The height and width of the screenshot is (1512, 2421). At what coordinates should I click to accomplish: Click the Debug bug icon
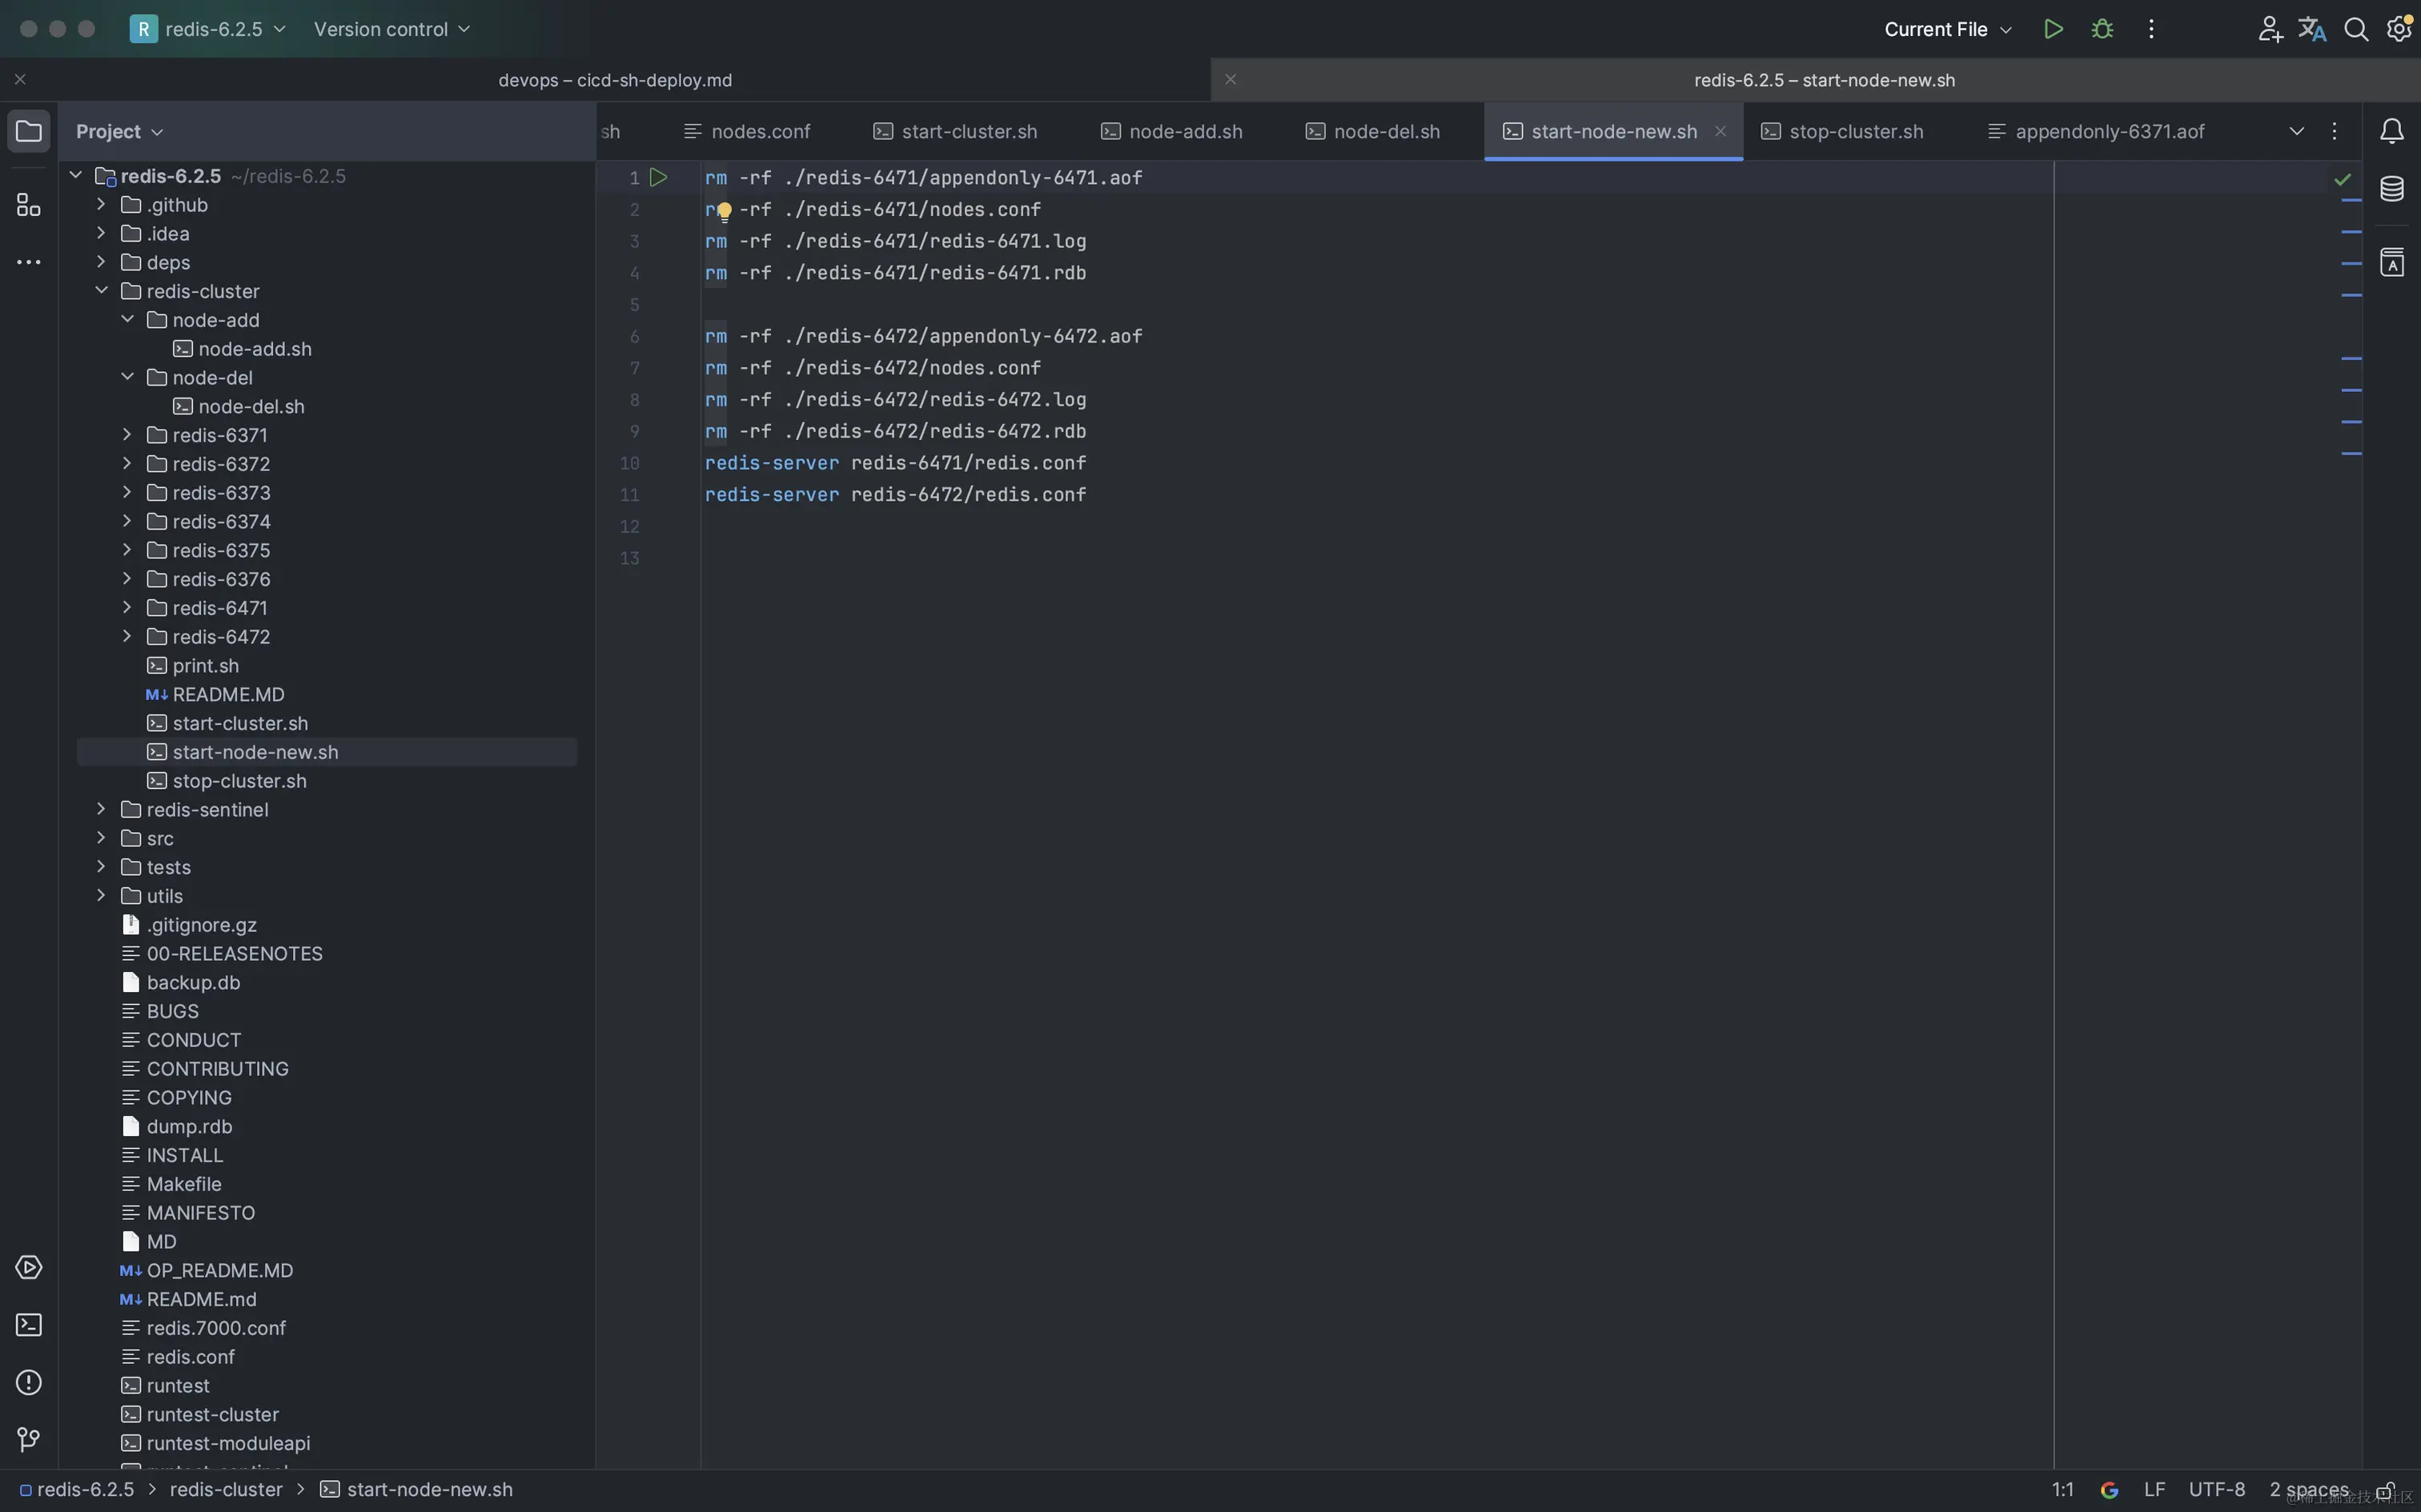(x=2102, y=29)
